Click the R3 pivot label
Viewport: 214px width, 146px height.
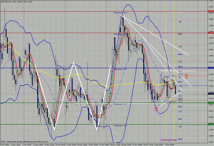(180, 62)
